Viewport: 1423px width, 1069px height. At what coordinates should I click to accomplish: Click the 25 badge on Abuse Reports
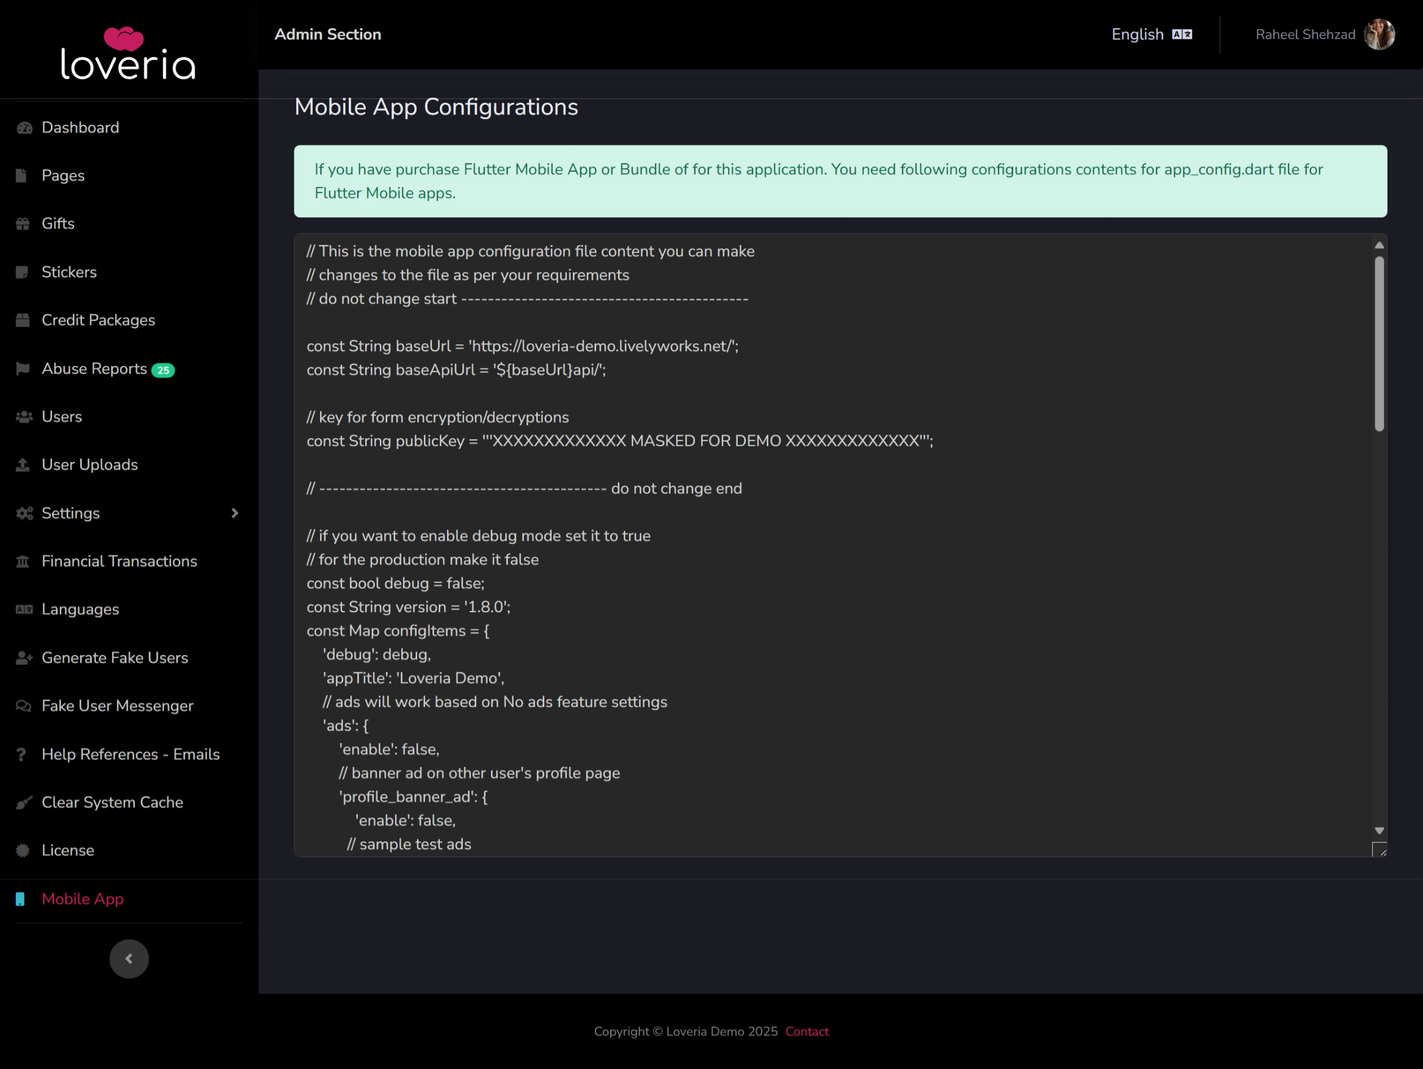164,370
